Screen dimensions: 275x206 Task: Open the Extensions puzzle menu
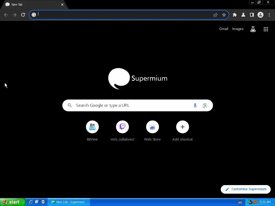[x=235, y=15]
